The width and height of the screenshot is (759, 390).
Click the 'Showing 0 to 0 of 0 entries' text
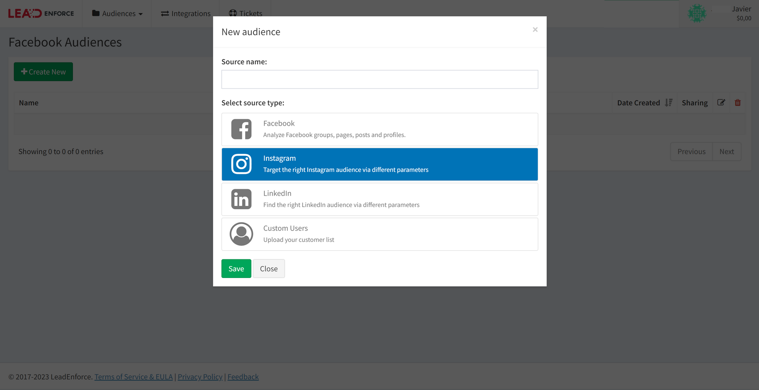pyautogui.click(x=61, y=152)
